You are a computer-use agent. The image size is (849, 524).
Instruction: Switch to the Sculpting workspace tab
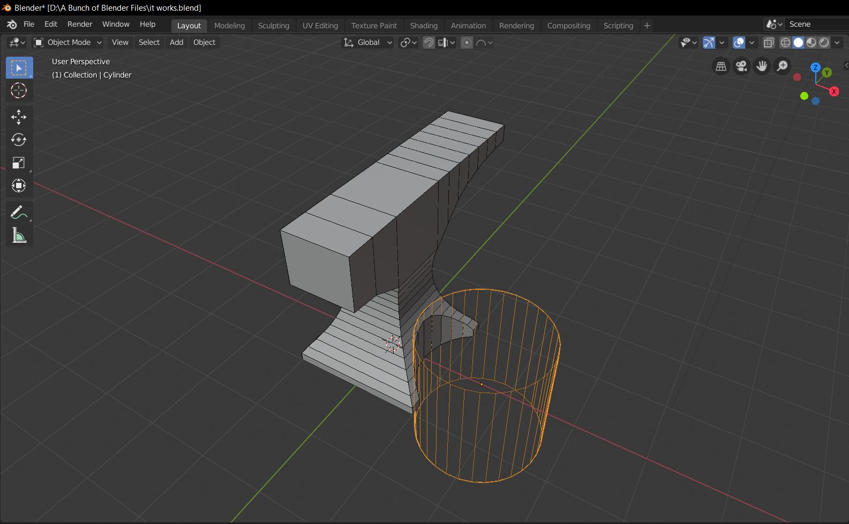click(x=273, y=26)
